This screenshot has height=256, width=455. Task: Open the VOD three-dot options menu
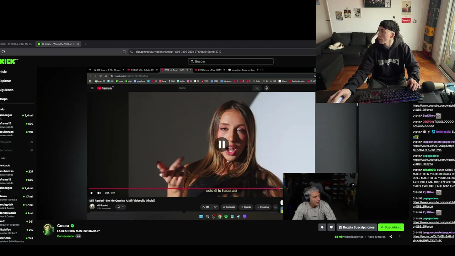coord(400,237)
